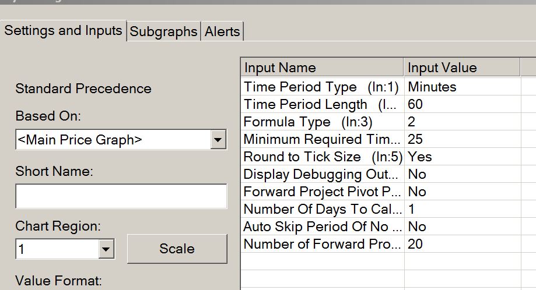Select the Time Period Type row
536x290 pixels.
pos(321,87)
